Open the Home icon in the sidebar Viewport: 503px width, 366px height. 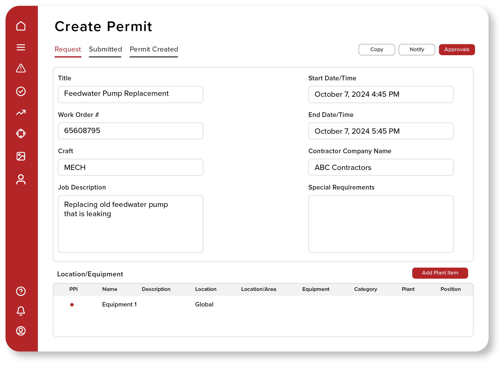pos(21,26)
